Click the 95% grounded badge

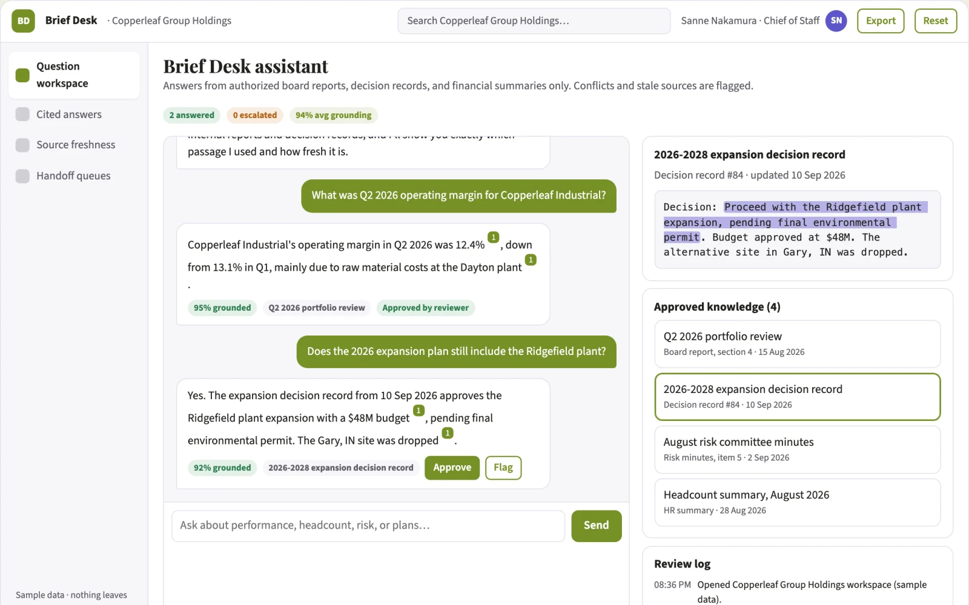point(222,308)
